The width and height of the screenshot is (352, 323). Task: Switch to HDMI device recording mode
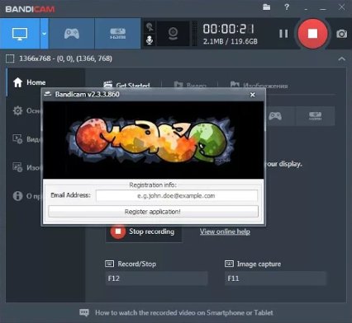(x=117, y=34)
